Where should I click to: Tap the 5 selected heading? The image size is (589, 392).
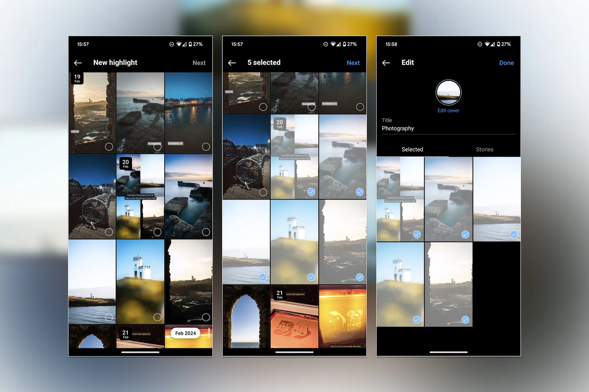pyautogui.click(x=264, y=63)
